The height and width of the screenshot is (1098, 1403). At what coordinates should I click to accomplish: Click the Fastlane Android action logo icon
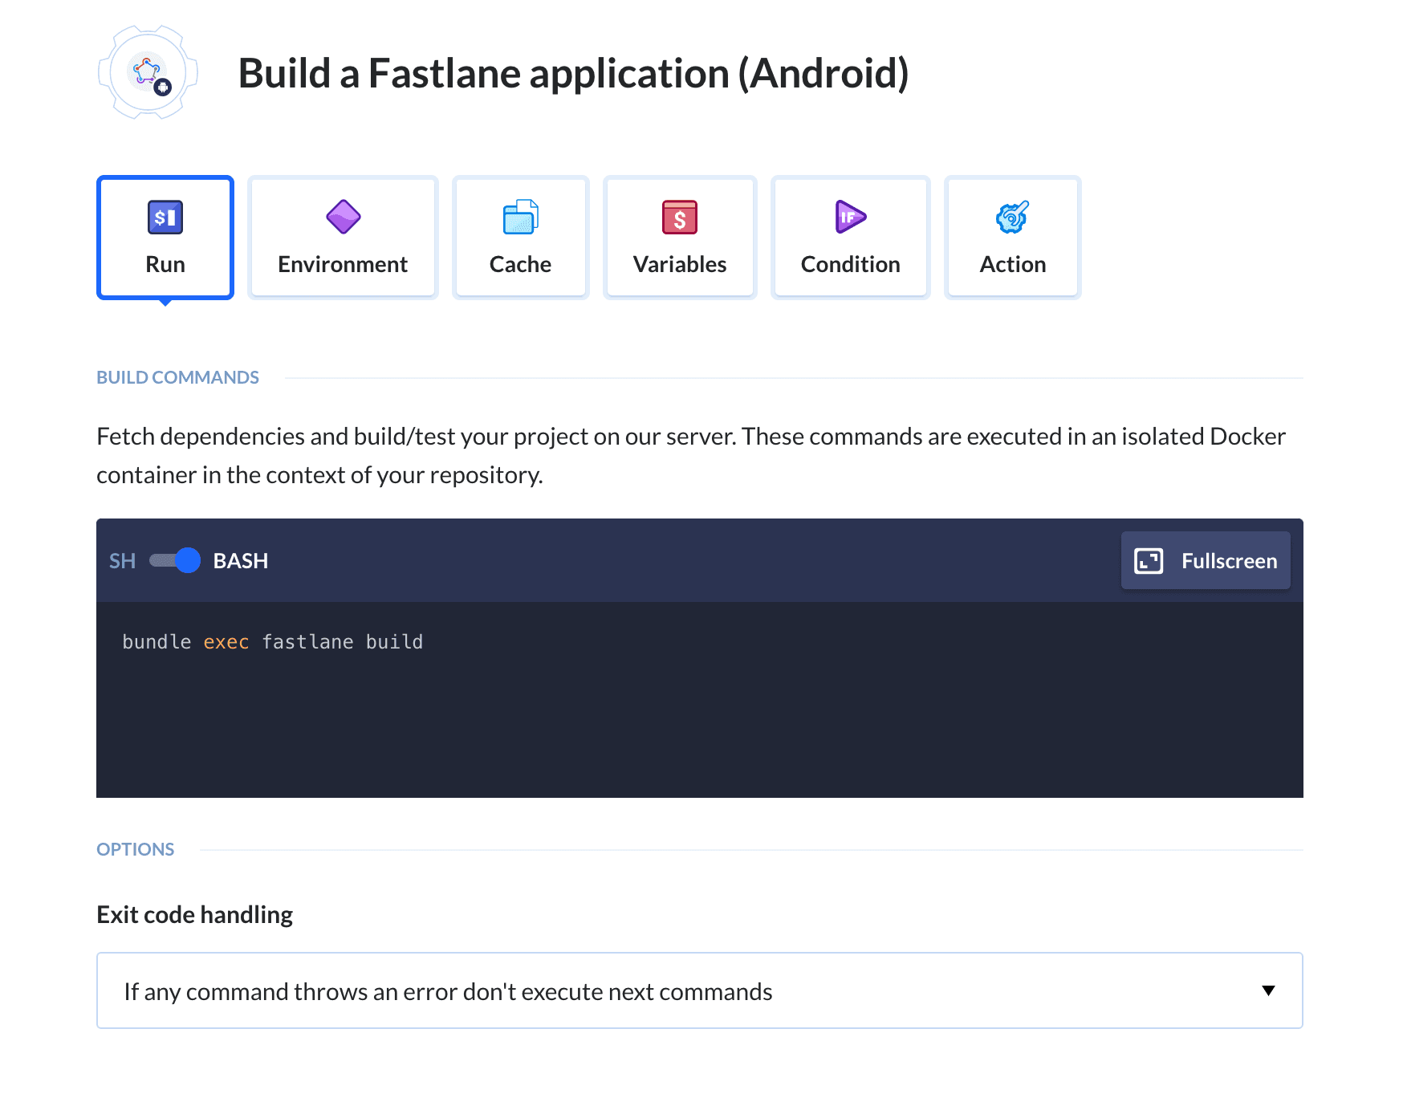click(148, 73)
